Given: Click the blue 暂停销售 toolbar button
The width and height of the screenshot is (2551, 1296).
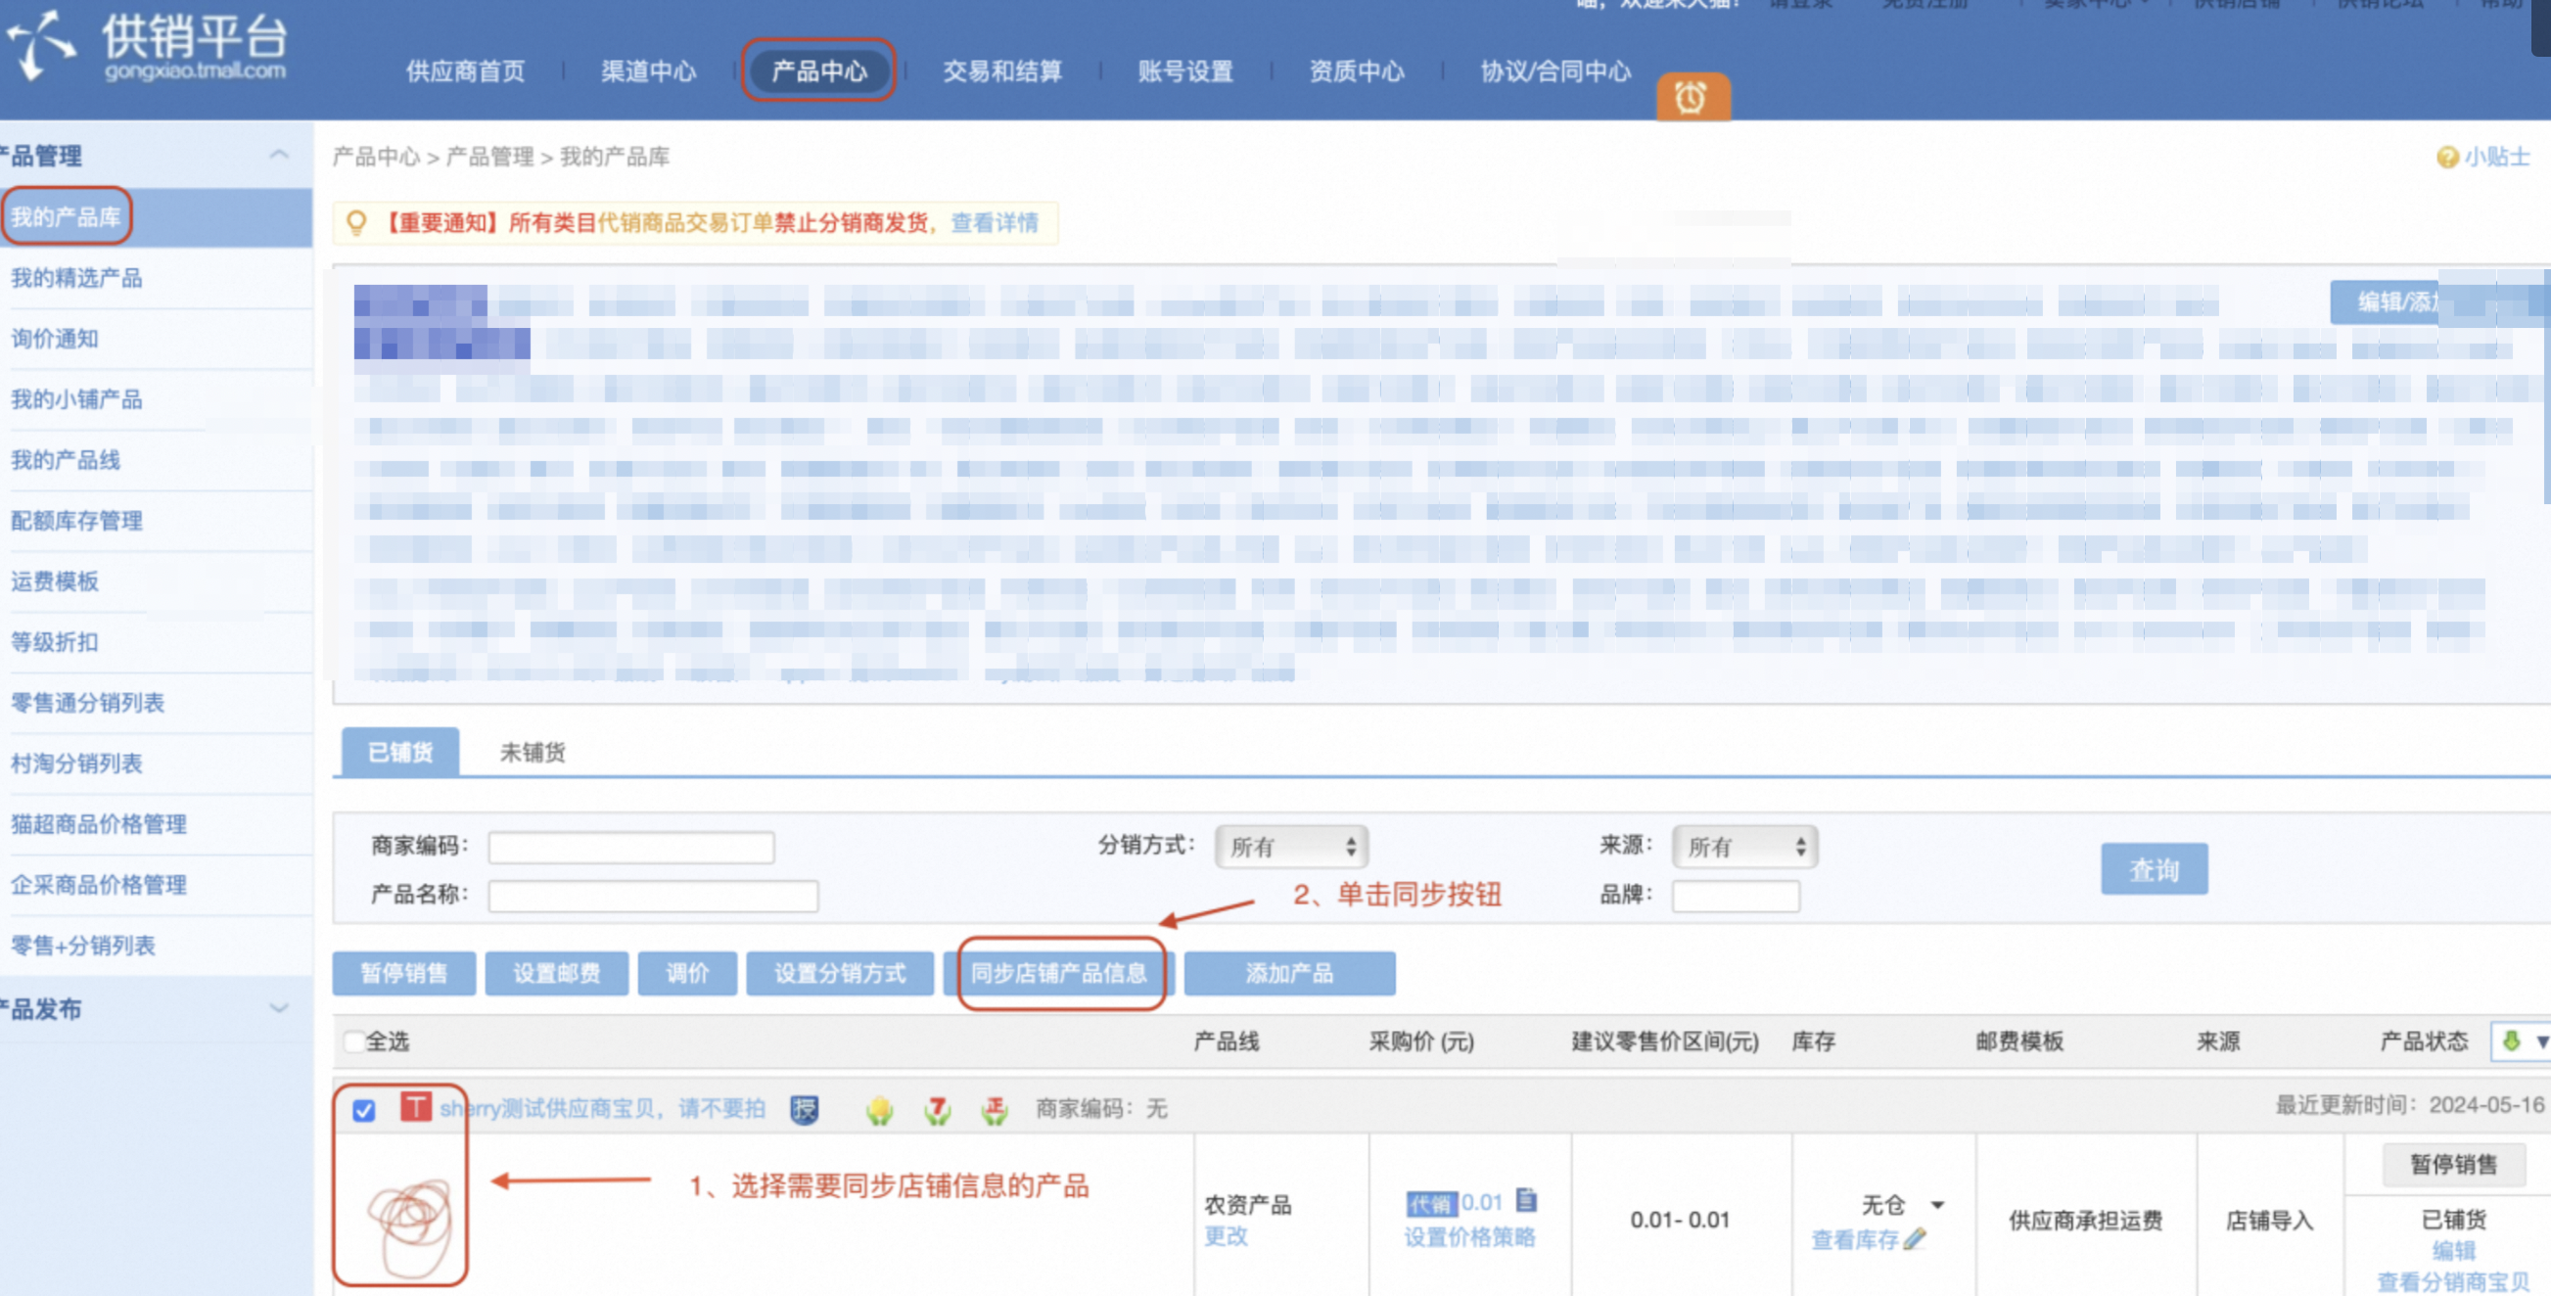Looking at the screenshot, I should (404, 973).
